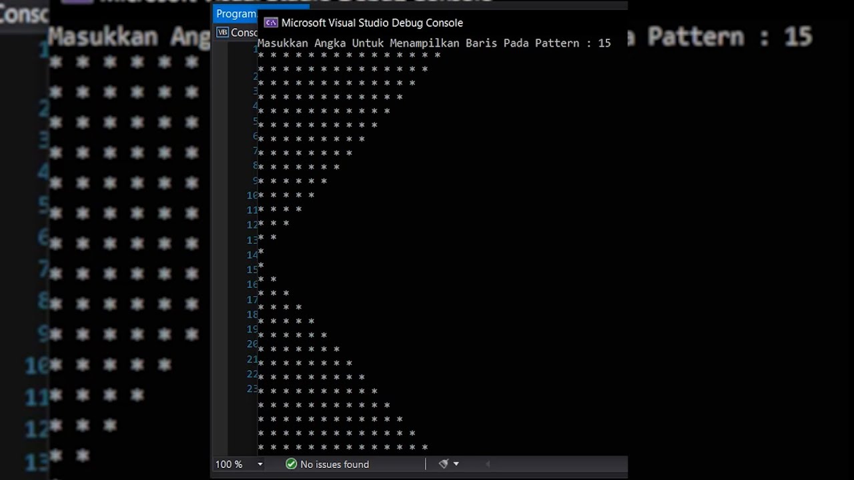
Task: Click line number 10 in the editor gutter
Action: click(252, 195)
